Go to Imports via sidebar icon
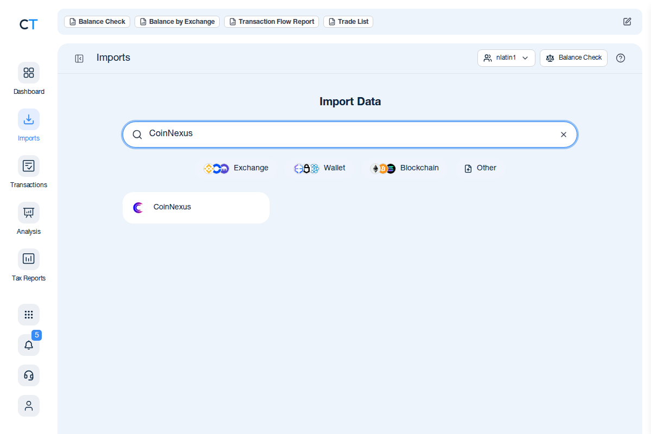Image resolution: width=651 pixels, height=434 pixels. point(29,119)
